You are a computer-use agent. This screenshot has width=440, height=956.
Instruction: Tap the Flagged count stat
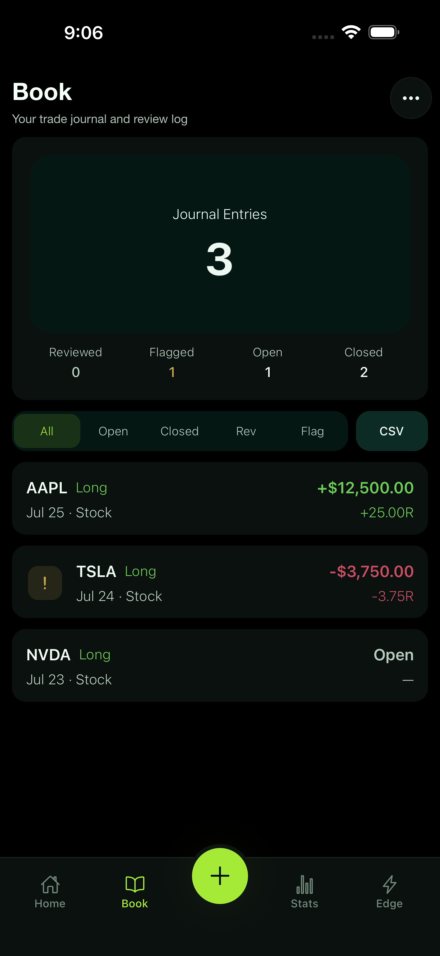pyautogui.click(x=172, y=362)
